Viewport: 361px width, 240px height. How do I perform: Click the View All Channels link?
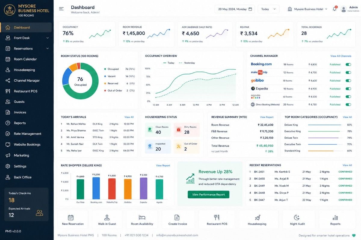click(341, 56)
